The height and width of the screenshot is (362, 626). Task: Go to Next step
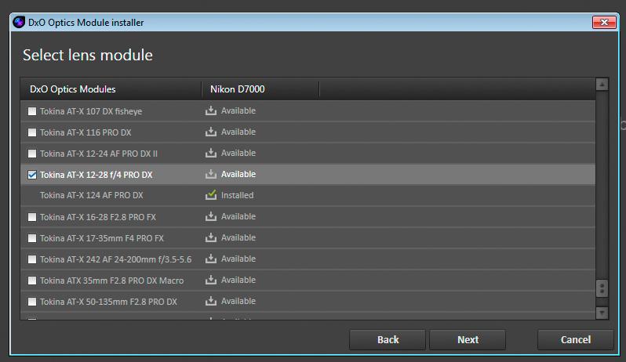468,340
